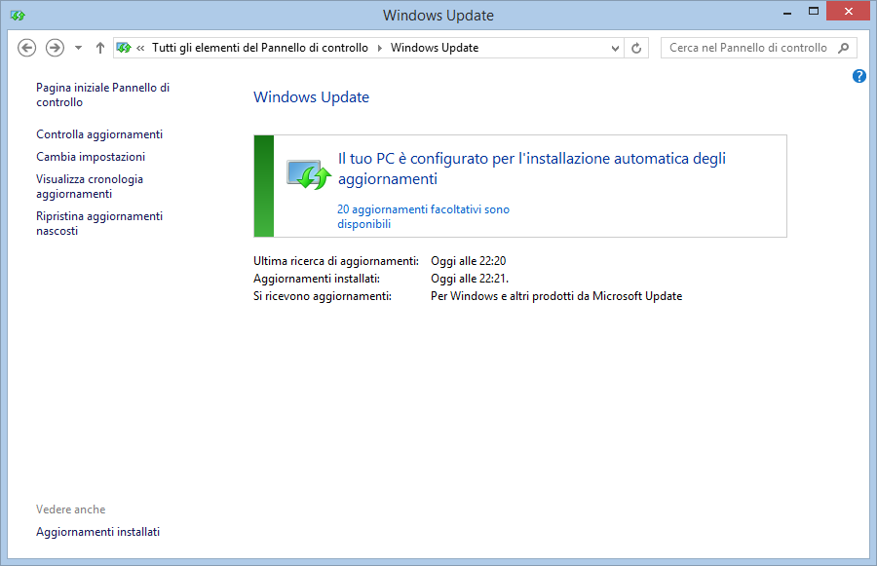
Task: Go back with the Back arrow button
Action: [27, 48]
